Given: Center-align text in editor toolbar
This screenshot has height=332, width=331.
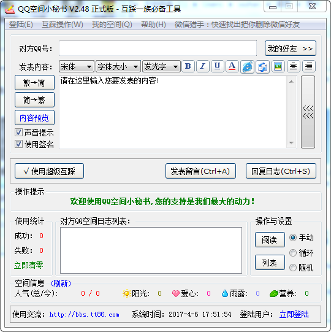Looking at the screenshot, I should [x=293, y=66].
